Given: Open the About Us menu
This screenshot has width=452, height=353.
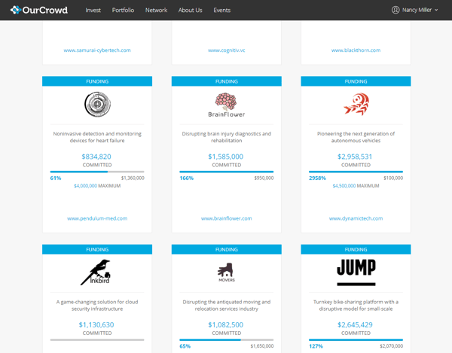Looking at the screenshot, I should pos(191,10).
